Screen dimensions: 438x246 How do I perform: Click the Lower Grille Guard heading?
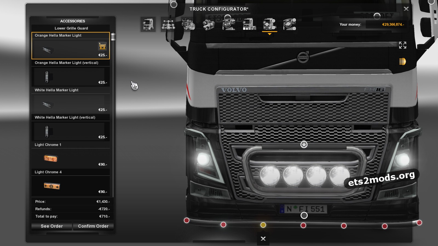71,28
